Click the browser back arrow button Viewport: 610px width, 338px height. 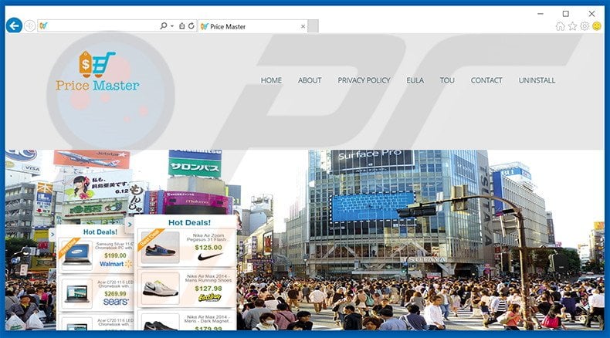(14, 26)
